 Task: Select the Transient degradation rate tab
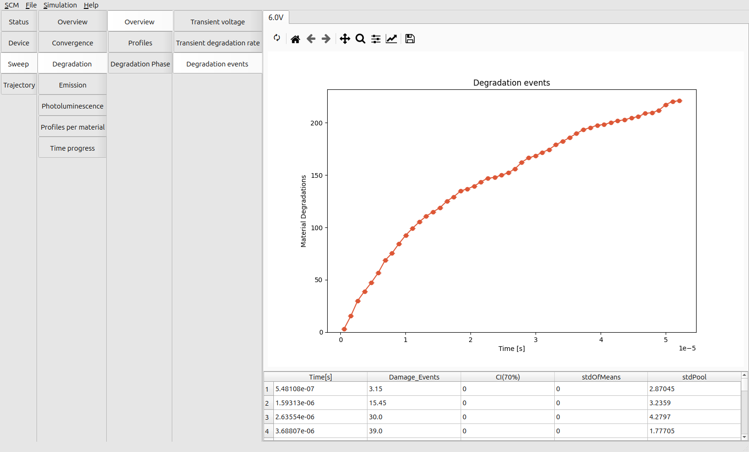click(218, 43)
